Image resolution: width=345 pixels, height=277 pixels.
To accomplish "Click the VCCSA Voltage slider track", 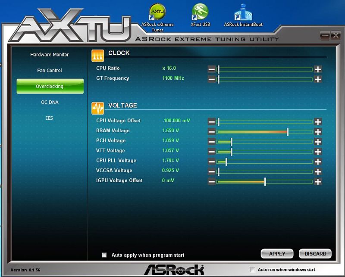I will tap(264, 172).
